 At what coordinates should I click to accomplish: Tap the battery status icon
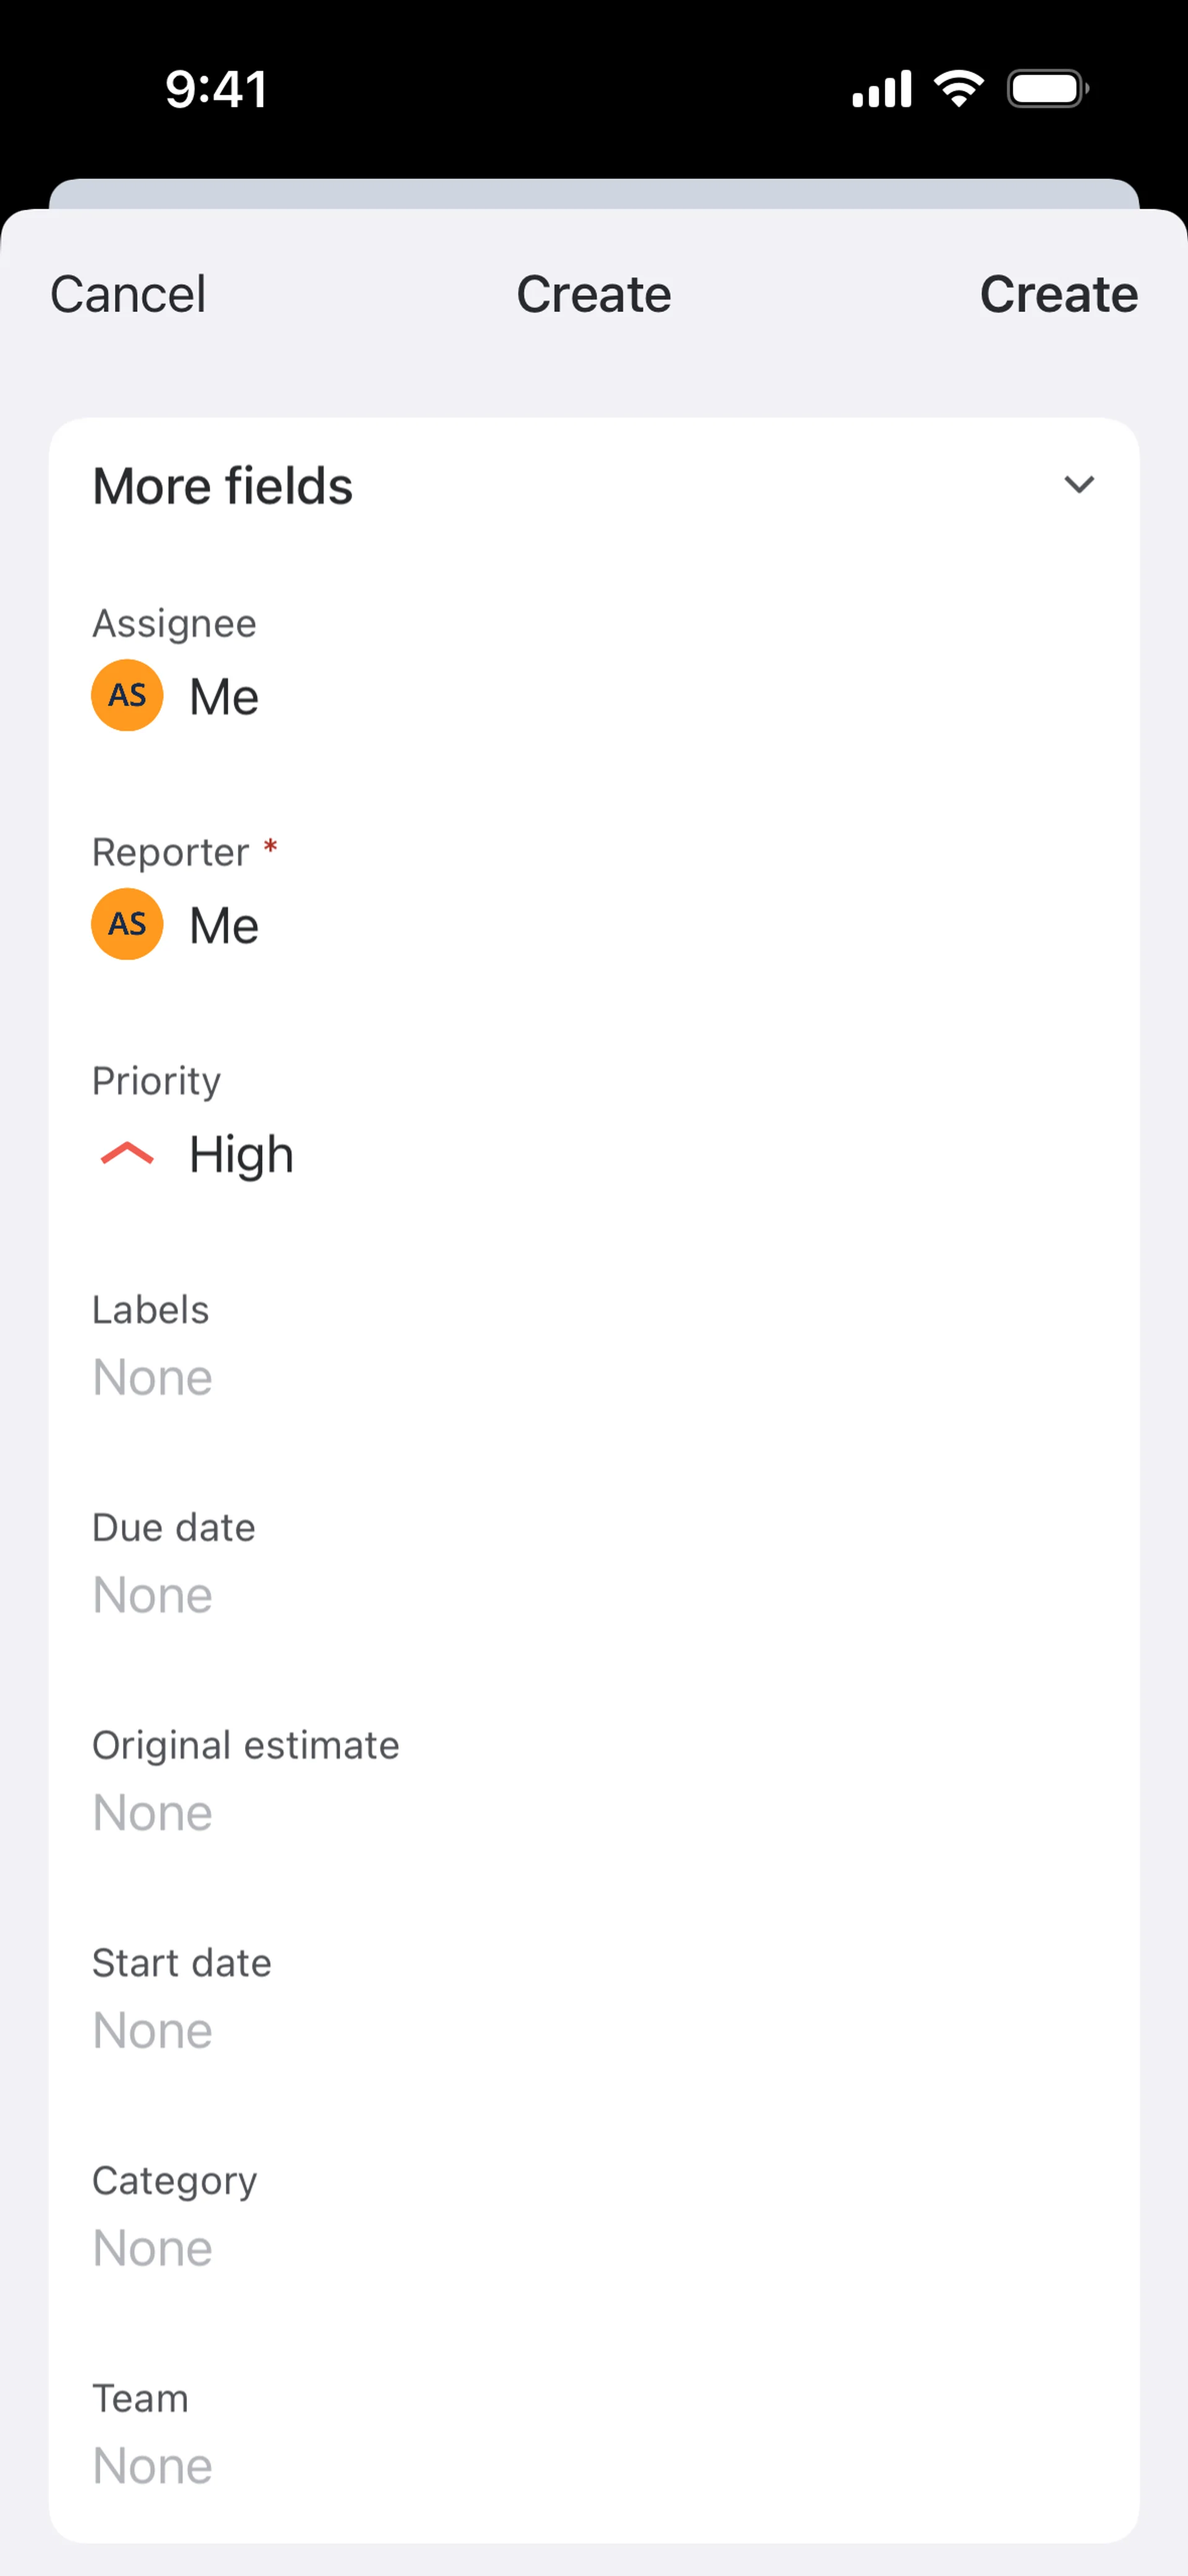(x=1047, y=89)
